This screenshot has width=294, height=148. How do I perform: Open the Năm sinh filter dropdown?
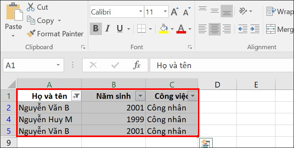coord(140,96)
